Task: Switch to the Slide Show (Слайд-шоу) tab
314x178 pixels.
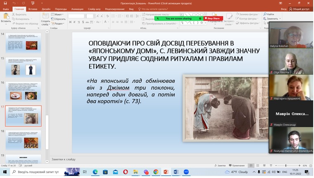Action: click(94, 9)
